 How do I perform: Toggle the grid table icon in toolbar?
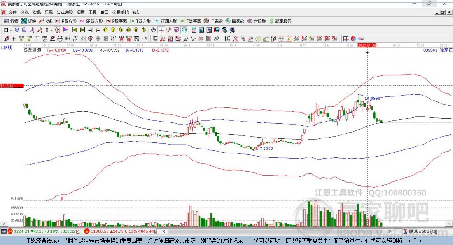346,38
